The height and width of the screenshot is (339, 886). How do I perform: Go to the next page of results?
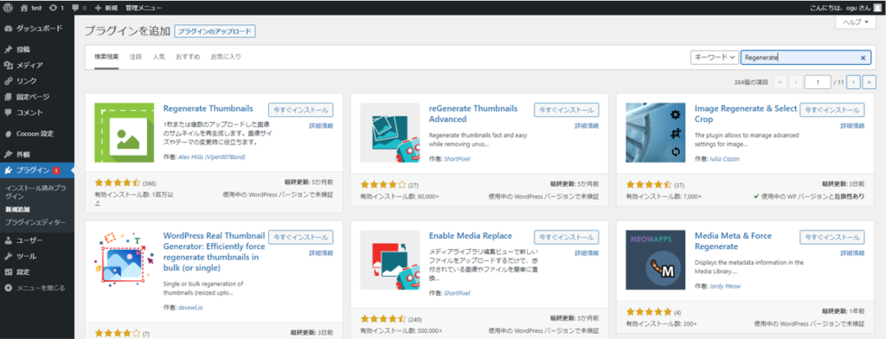[x=854, y=82]
